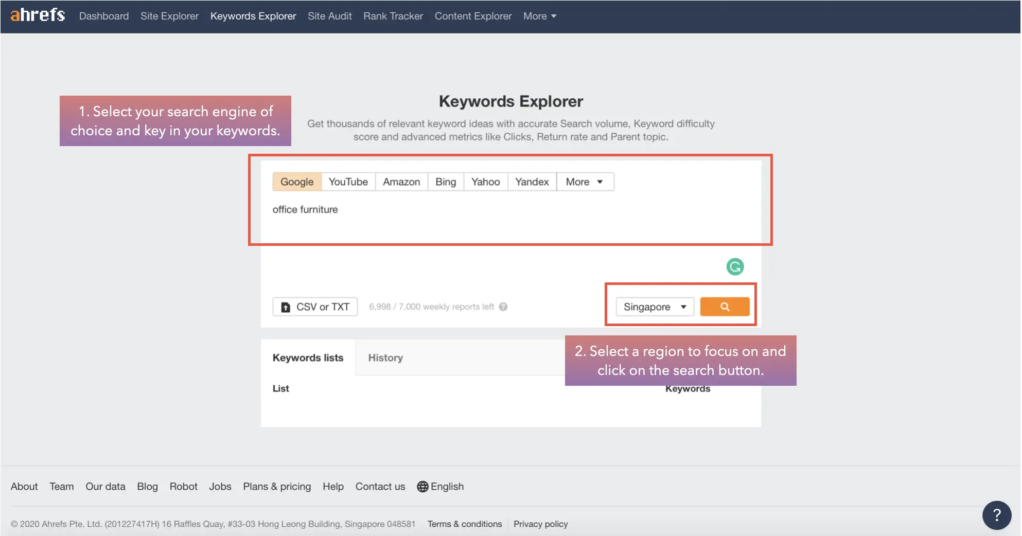Image resolution: width=1022 pixels, height=536 pixels.
Task: Open the Help footer link
Action: 333,486
